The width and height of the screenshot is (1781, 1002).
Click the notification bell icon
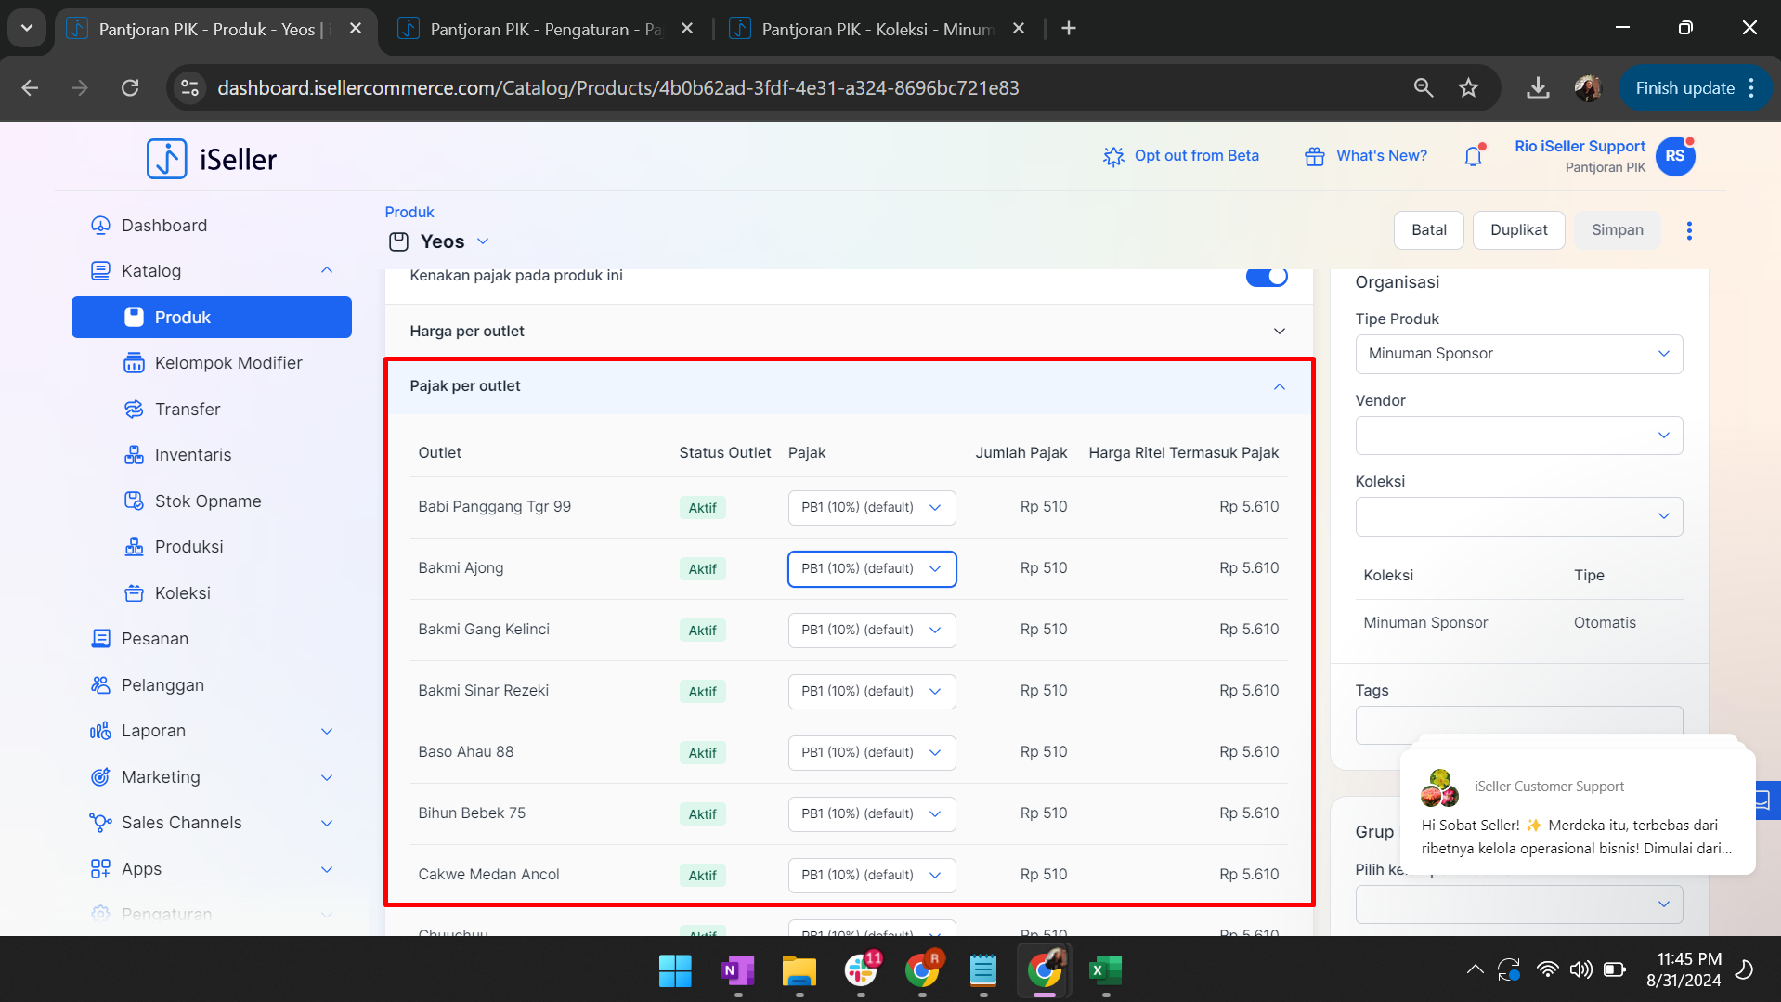coord(1474,156)
